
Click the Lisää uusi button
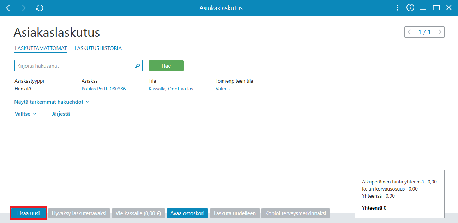pos(28,213)
